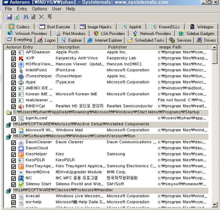Screen dimensions: 220x210
Task: Switch to the Logon tab
Action: pyautogui.click(x=46, y=40)
